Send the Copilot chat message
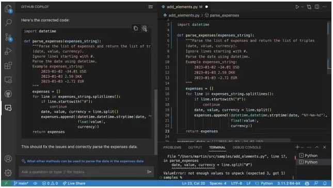Image resolution: width=333 pixels, height=188 pixels. [149, 172]
